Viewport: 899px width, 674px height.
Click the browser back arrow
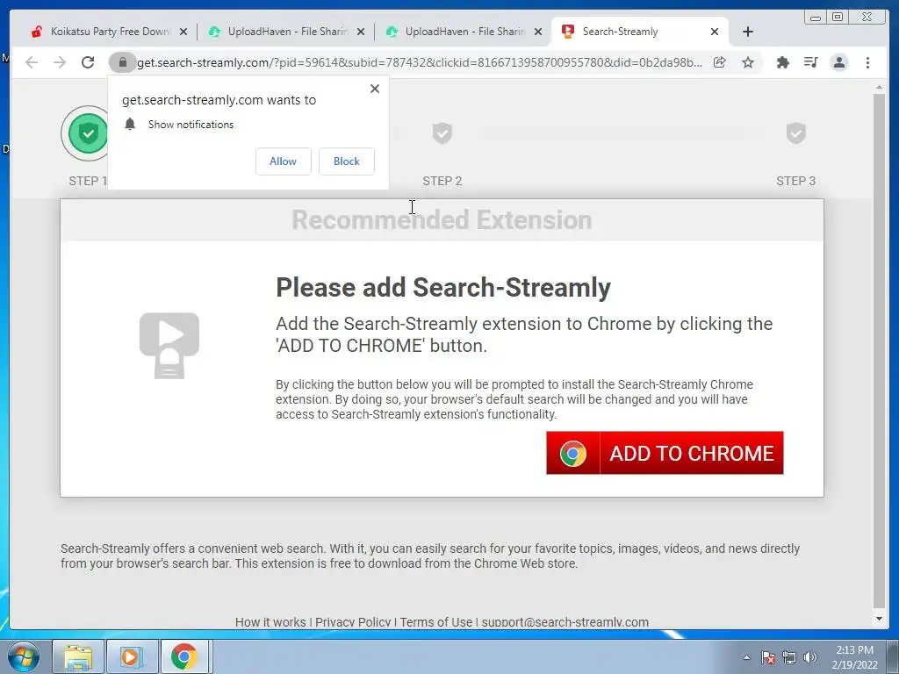32,62
